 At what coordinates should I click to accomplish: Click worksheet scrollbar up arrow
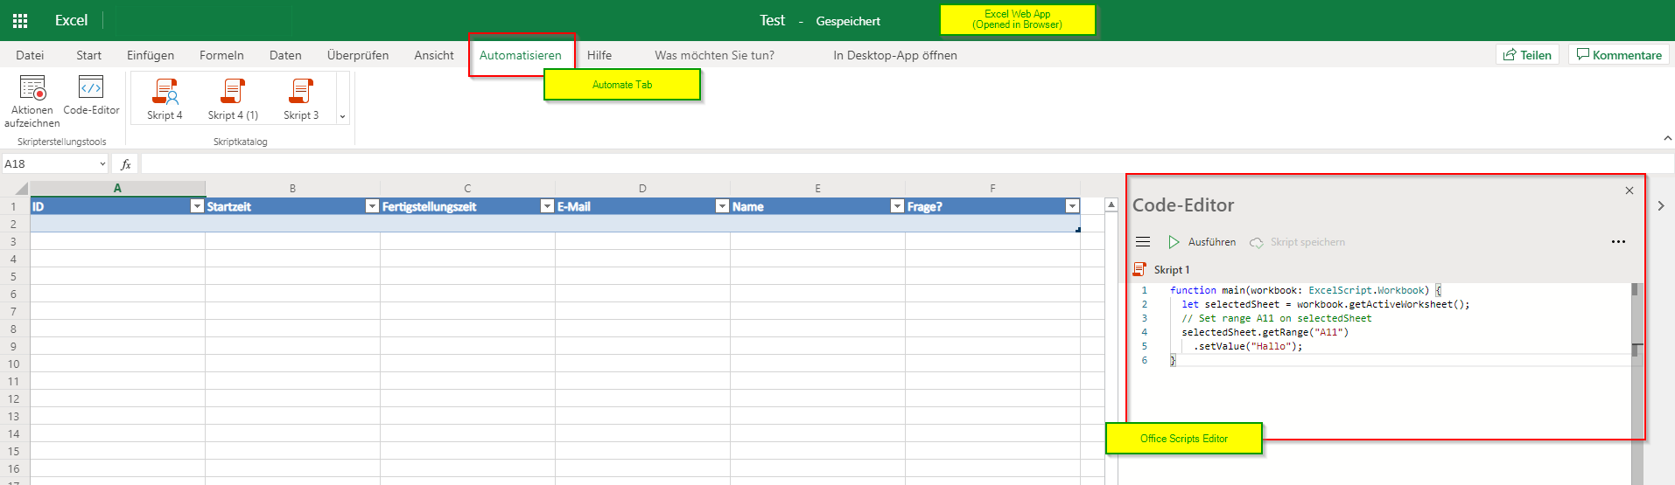point(1111,205)
